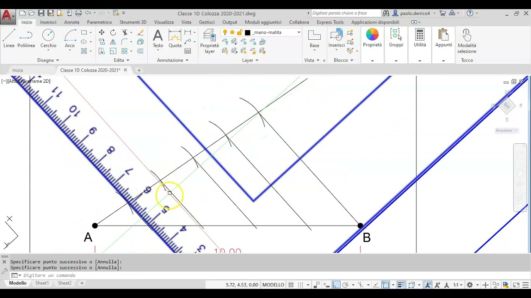Click the plot printer icon
This screenshot has height=298, width=531.
[78, 13]
